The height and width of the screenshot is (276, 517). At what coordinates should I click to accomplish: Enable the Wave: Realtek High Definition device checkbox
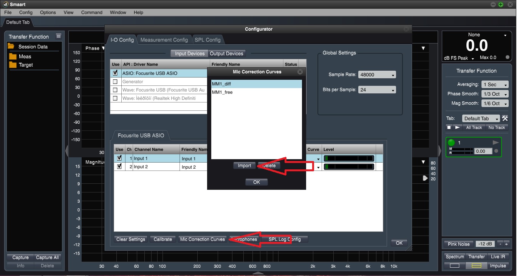[115, 98]
